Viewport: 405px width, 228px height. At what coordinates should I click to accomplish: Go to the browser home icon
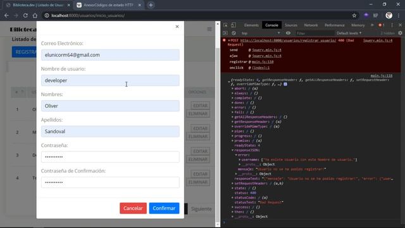[x=35, y=15]
